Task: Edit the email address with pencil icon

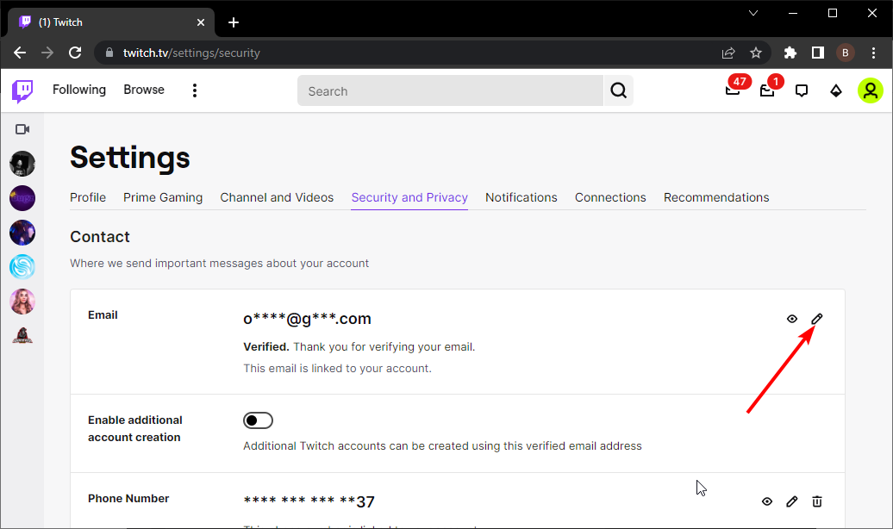Action: 817,319
